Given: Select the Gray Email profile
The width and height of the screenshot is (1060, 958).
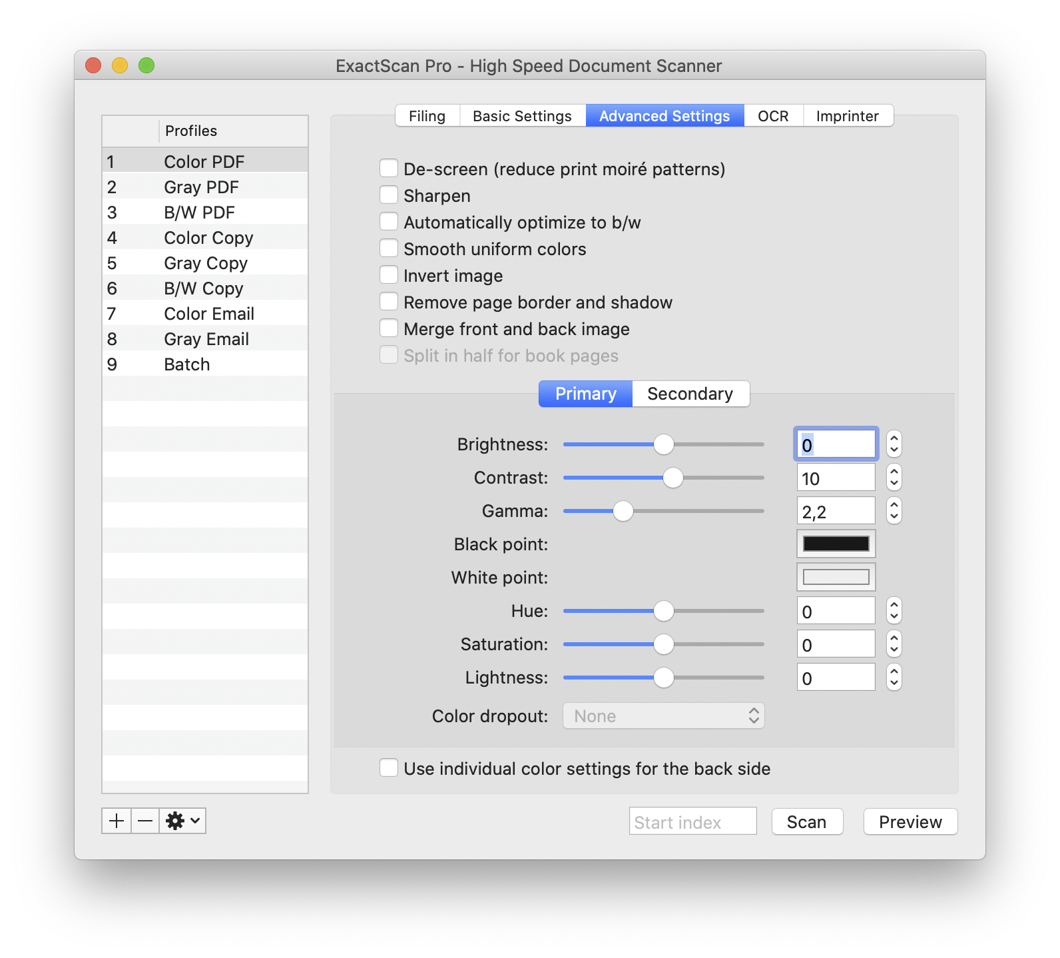Looking at the screenshot, I should (x=205, y=338).
